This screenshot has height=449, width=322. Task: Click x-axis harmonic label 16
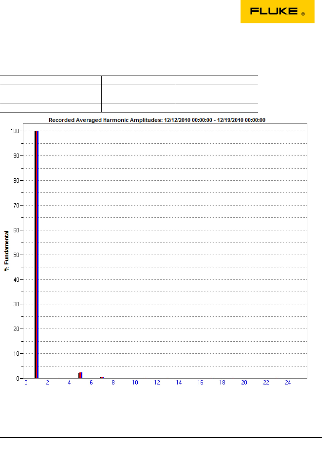pyautogui.click(x=200, y=383)
